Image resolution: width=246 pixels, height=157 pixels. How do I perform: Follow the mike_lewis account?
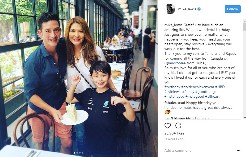pyautogui.click(x=233, y=9)
